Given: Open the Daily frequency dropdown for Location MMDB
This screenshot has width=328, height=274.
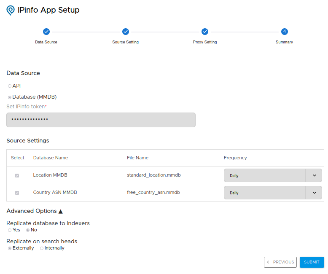Looking at the screenshot, I should point(273,175).
